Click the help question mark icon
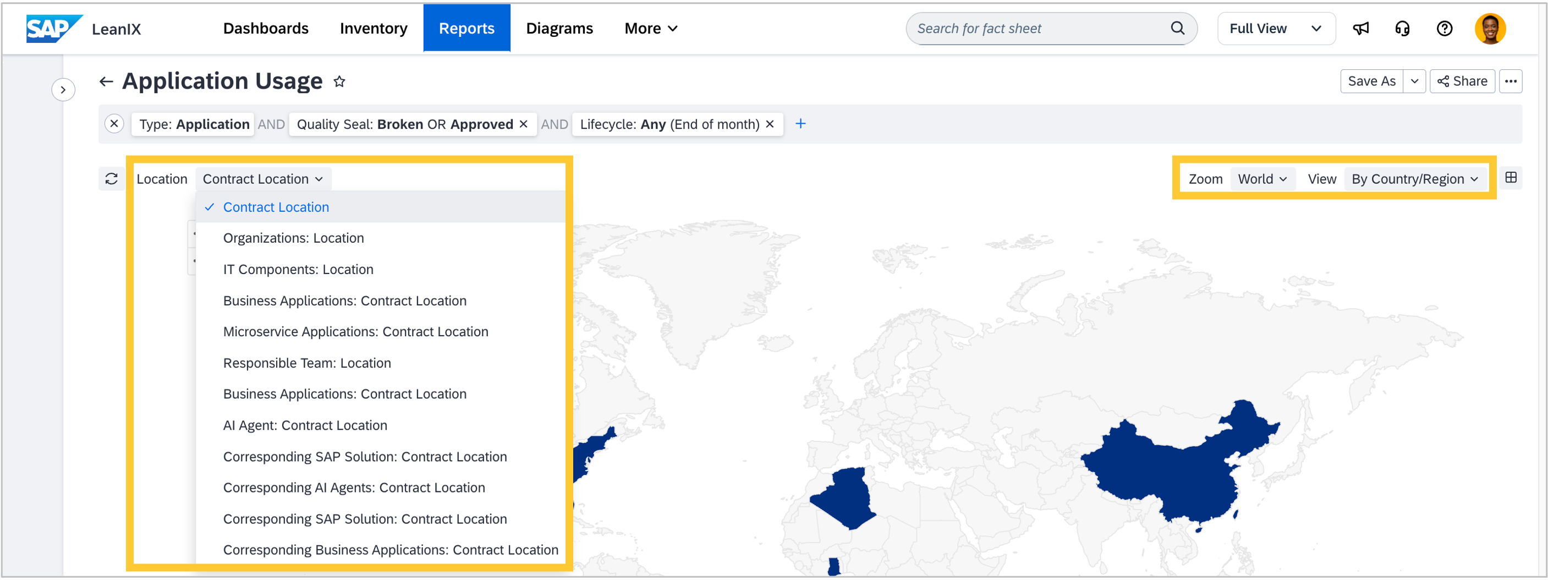Viewport: 1548px width, 580px height. tap(1444, 28)
